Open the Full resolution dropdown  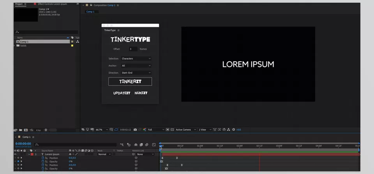[156, 130]
